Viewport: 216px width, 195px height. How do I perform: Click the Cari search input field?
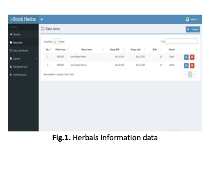(x=182, y=41)
